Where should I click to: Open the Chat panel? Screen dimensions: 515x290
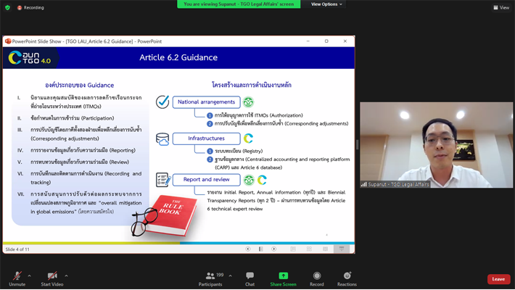(250, 276)
